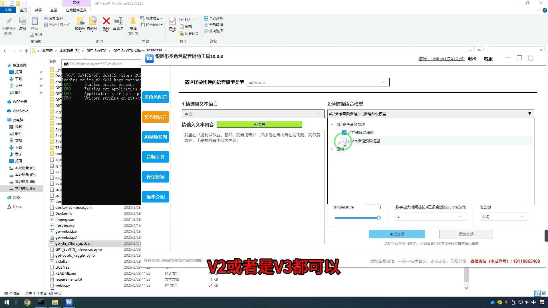
Task: Select 本地磁盘 (F:) in navigation pane
Action: click(x=25, y=189)
